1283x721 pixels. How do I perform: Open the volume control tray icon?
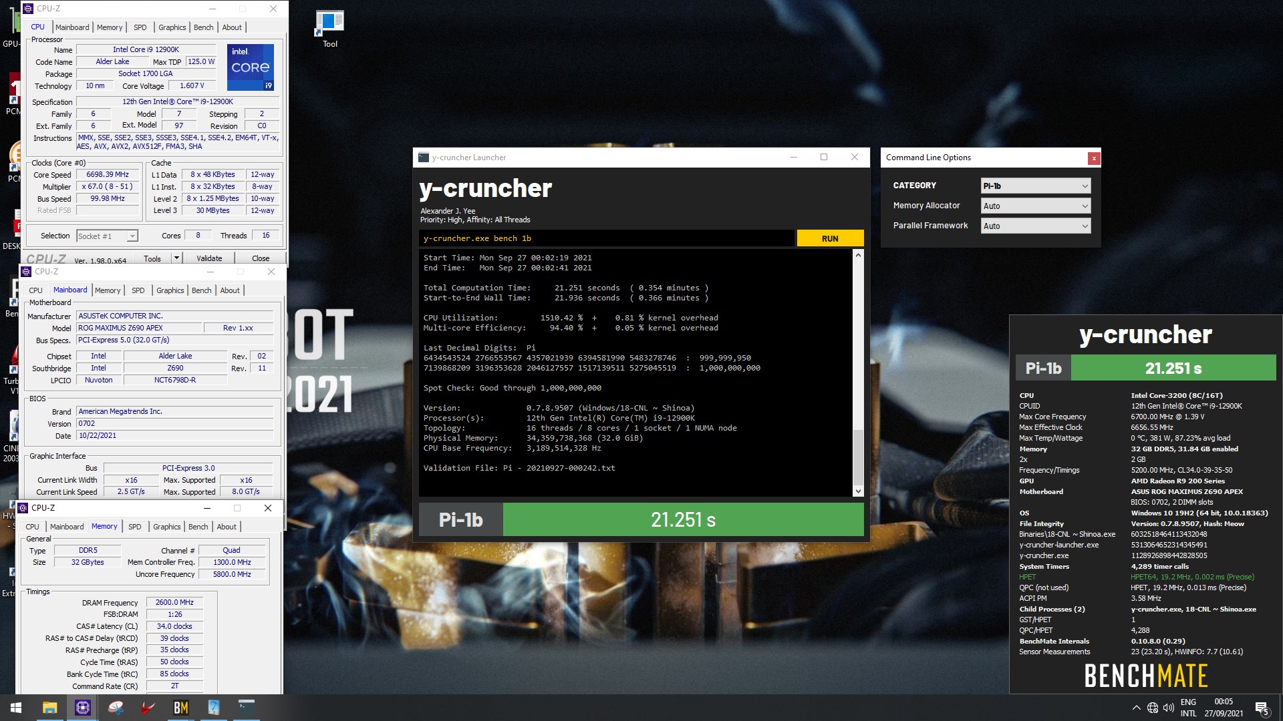pos(1169,708)
